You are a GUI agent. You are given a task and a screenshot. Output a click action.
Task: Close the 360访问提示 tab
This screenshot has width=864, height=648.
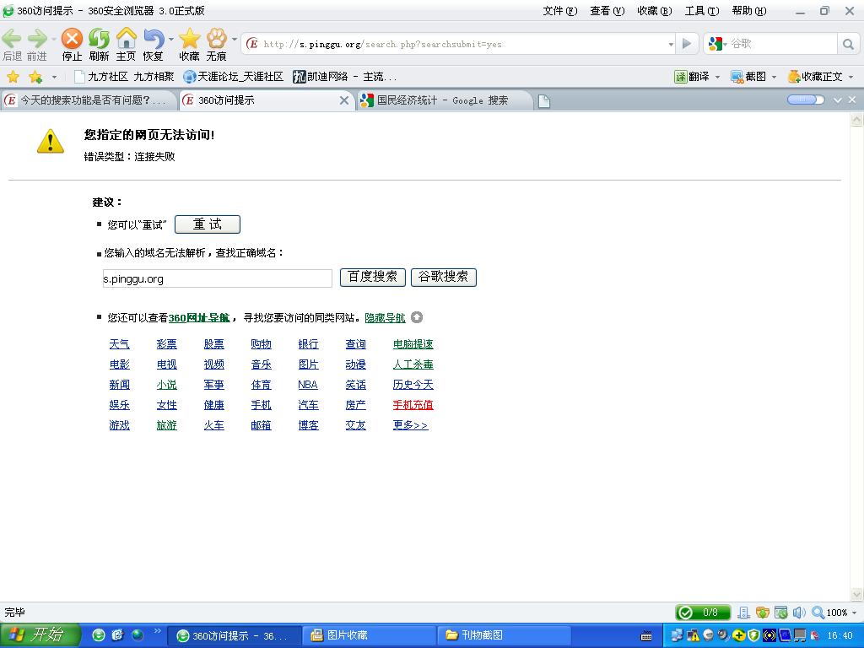344,100
